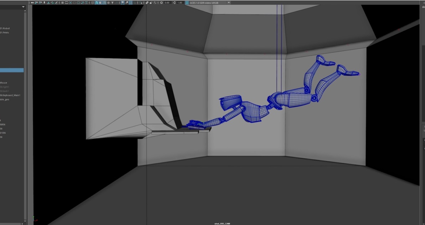Click the Image Plane icon
Screen dimensions: 425x225
pyautogui.click(x=48, y=3)
